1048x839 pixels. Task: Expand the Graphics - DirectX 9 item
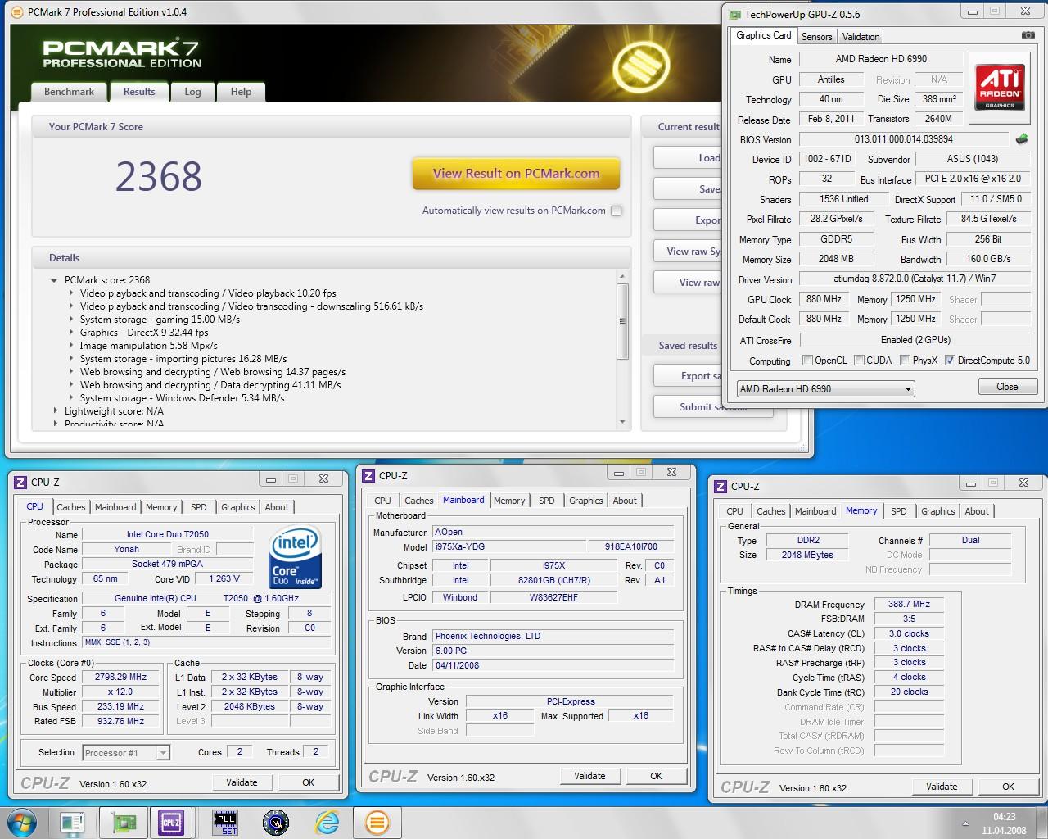coord(70,333)
